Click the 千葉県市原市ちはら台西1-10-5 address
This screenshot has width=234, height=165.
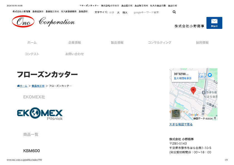(x=190, y=148)
